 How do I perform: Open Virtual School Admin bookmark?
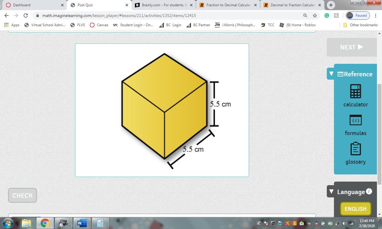[x=45, y=25]
